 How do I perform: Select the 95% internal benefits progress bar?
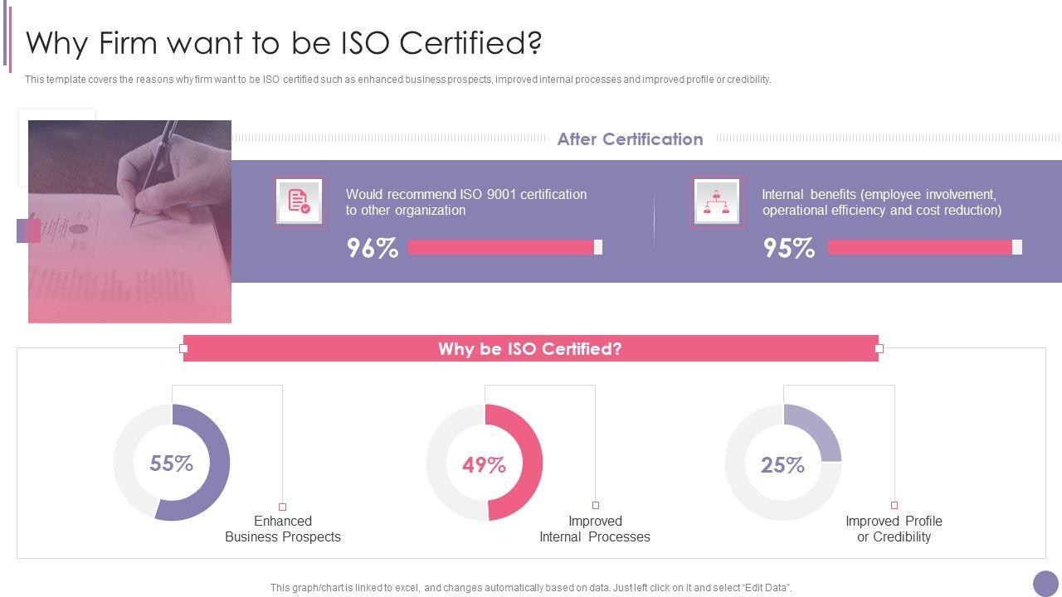tap(924, 247)
